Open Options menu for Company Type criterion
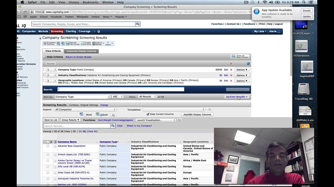The image size is (334, 187). pyautogui.click(x=242, y=70)
